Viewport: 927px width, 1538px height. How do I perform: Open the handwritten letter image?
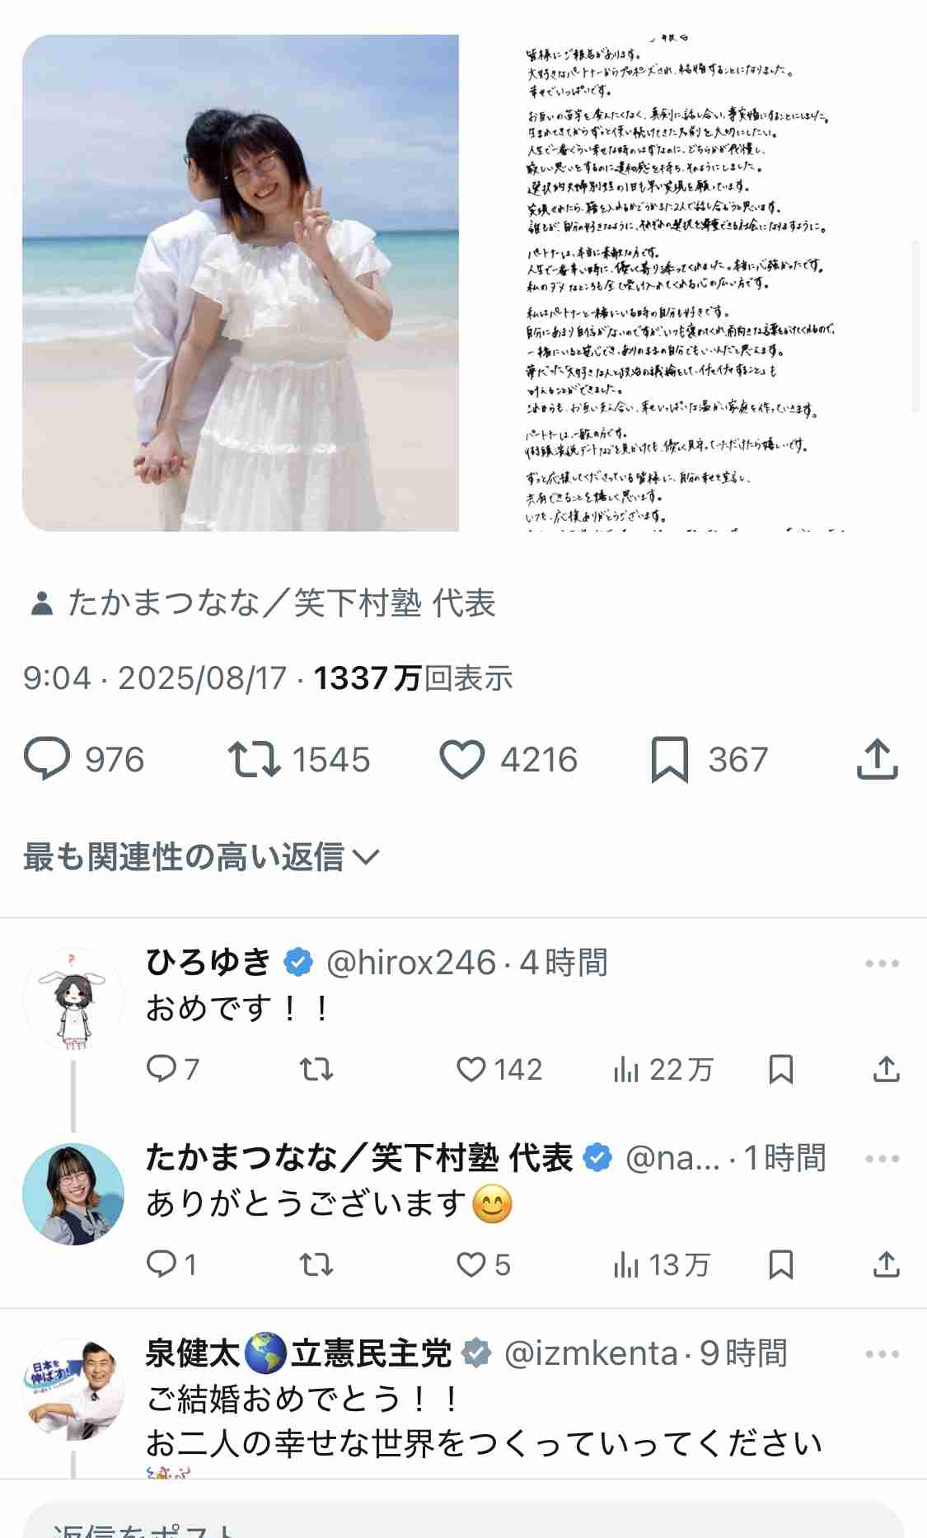click(682, 283)
